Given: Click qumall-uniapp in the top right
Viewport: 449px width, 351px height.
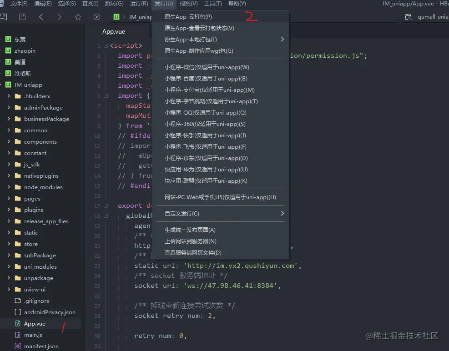Looking at the screenshot, I should (x=433, y=17).
